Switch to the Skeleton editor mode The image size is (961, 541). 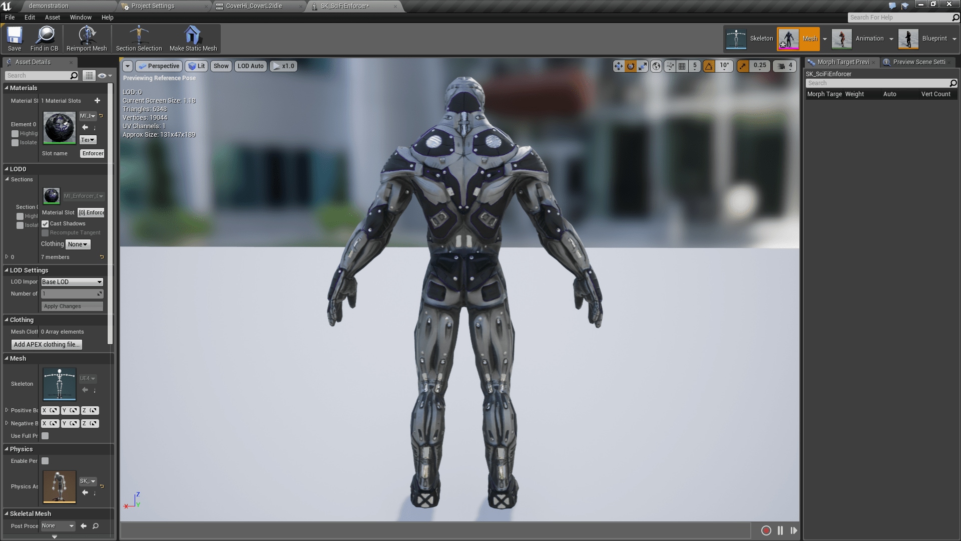click(749, 39)
